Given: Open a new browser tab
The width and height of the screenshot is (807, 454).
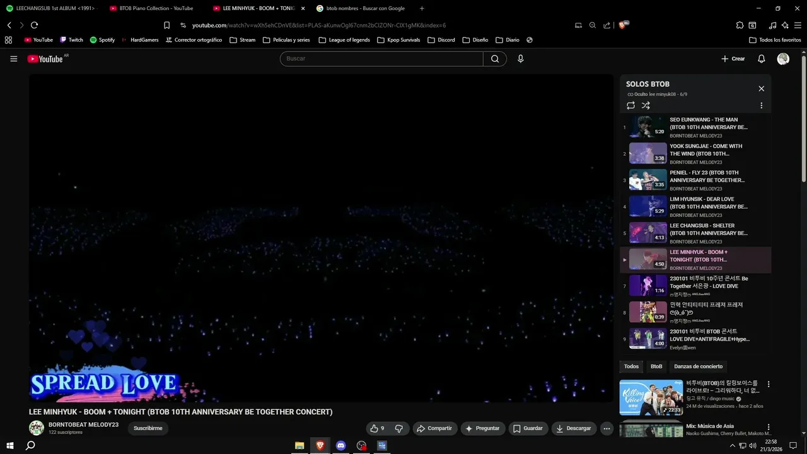Looking at the screenshot, I should 422,8.
